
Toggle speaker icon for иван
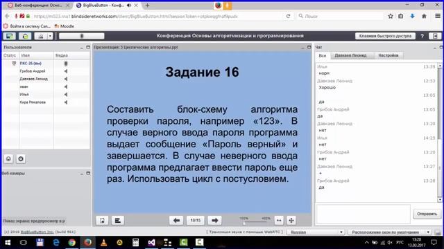[x=66, y=86]
